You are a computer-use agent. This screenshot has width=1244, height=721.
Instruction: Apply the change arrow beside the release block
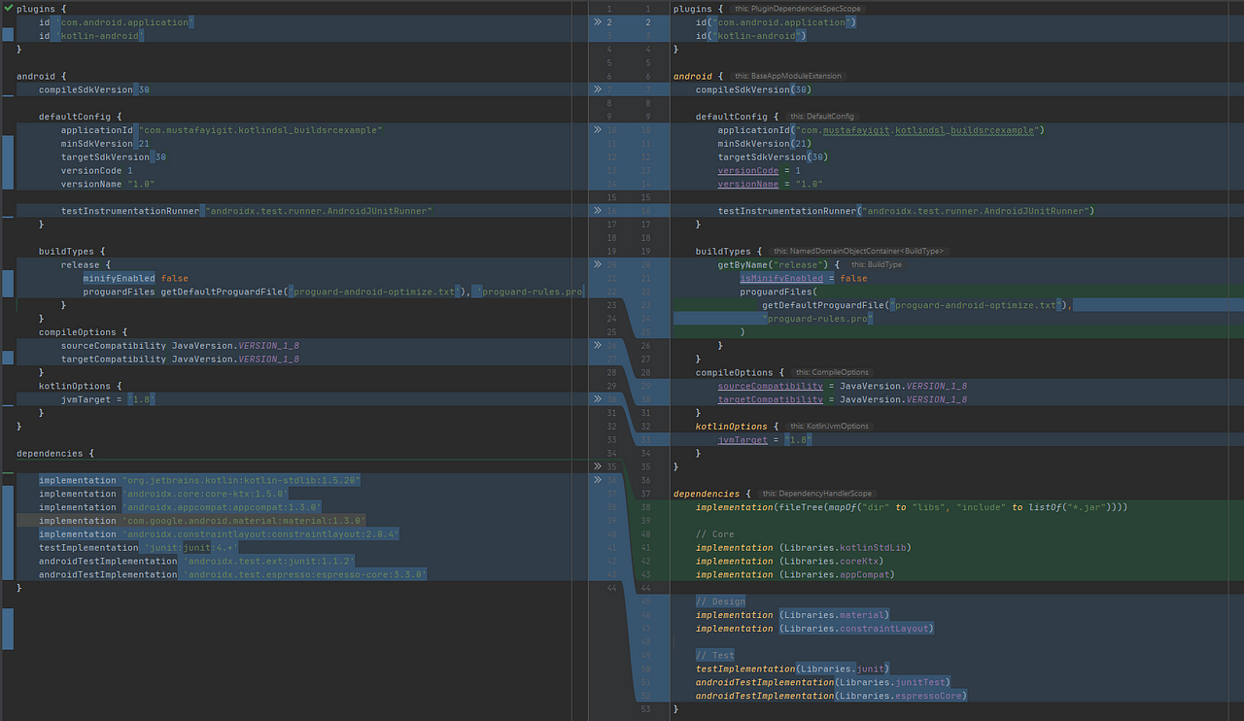pyautogui.click(x=599, y=264)
